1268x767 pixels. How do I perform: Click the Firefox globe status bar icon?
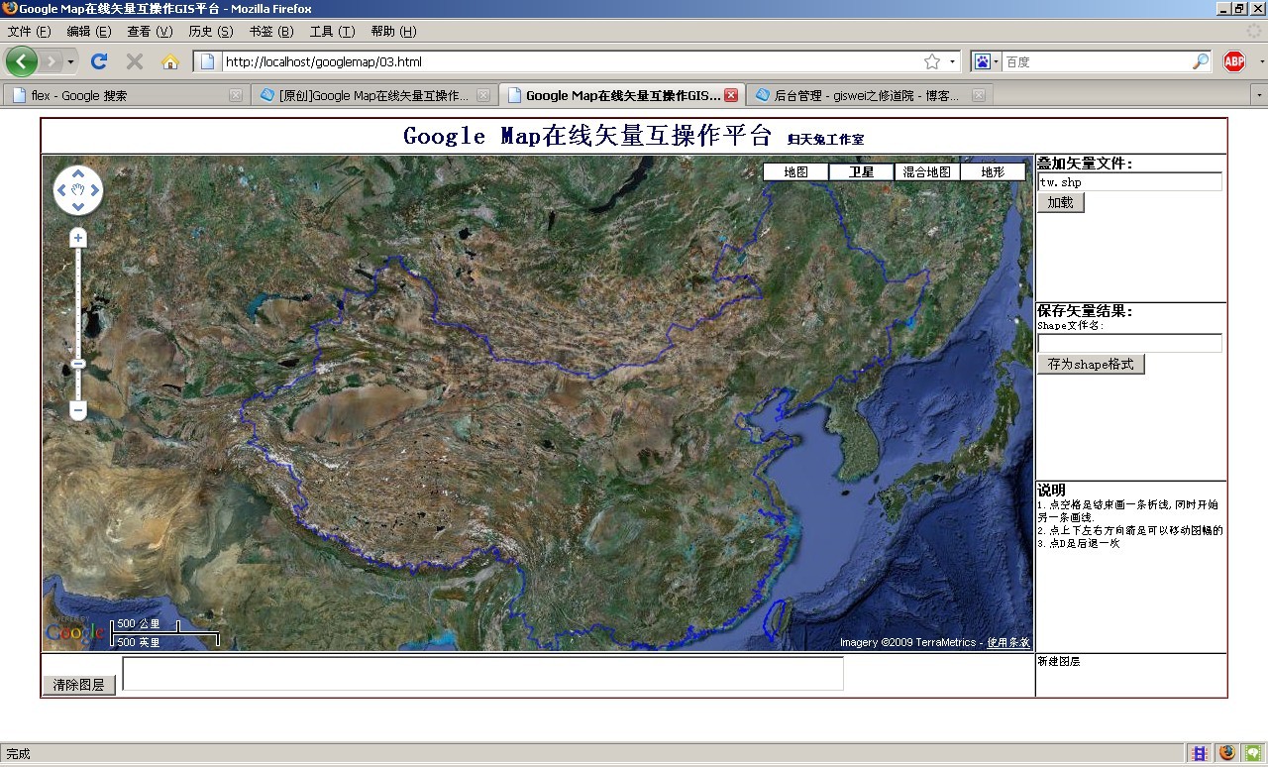point(1227,754)
